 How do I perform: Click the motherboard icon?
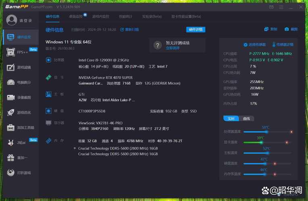pos(48,94)
